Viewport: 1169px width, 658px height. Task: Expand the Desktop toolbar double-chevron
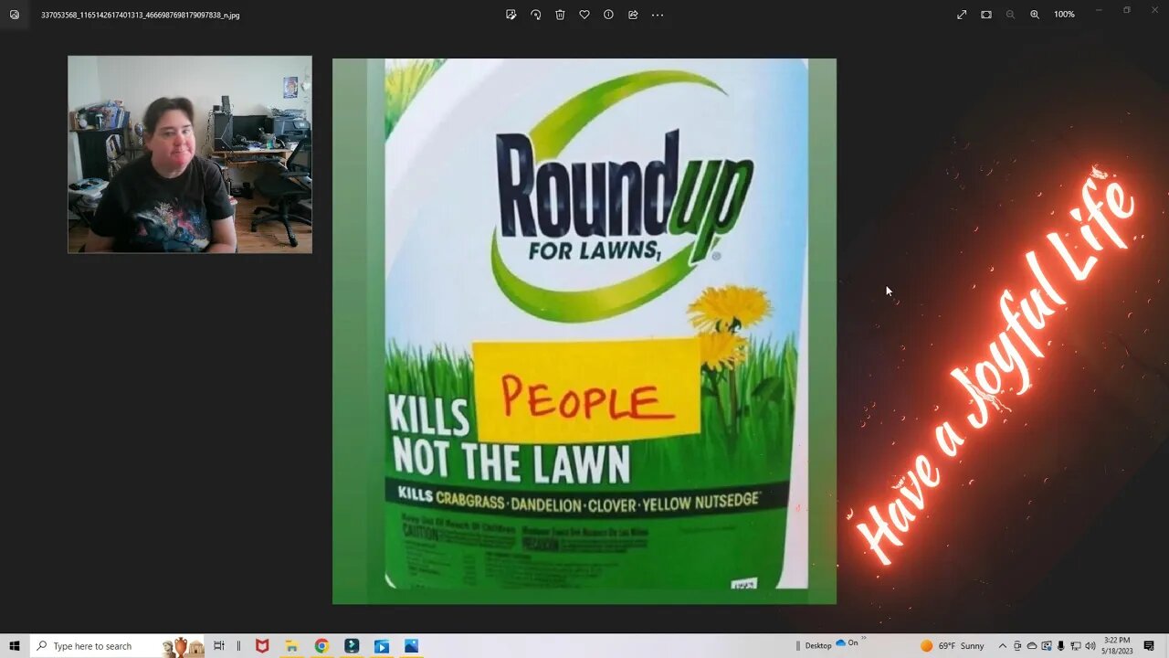[864, 639]
